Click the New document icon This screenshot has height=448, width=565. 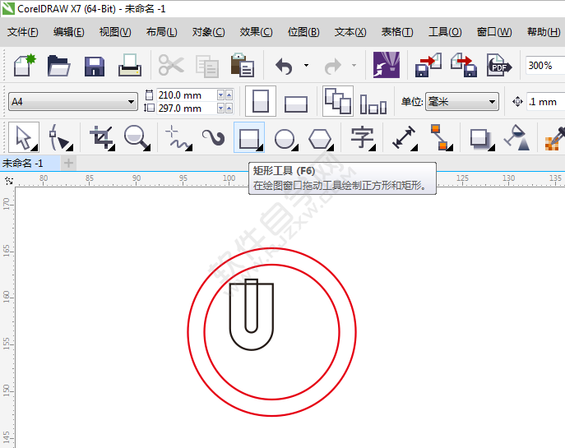coord(25,65)
